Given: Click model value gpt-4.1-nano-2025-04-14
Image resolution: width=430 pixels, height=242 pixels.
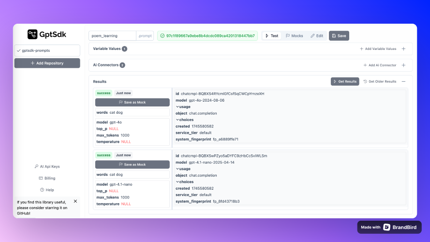Looking at the screenshot, I should coord(211,162).
